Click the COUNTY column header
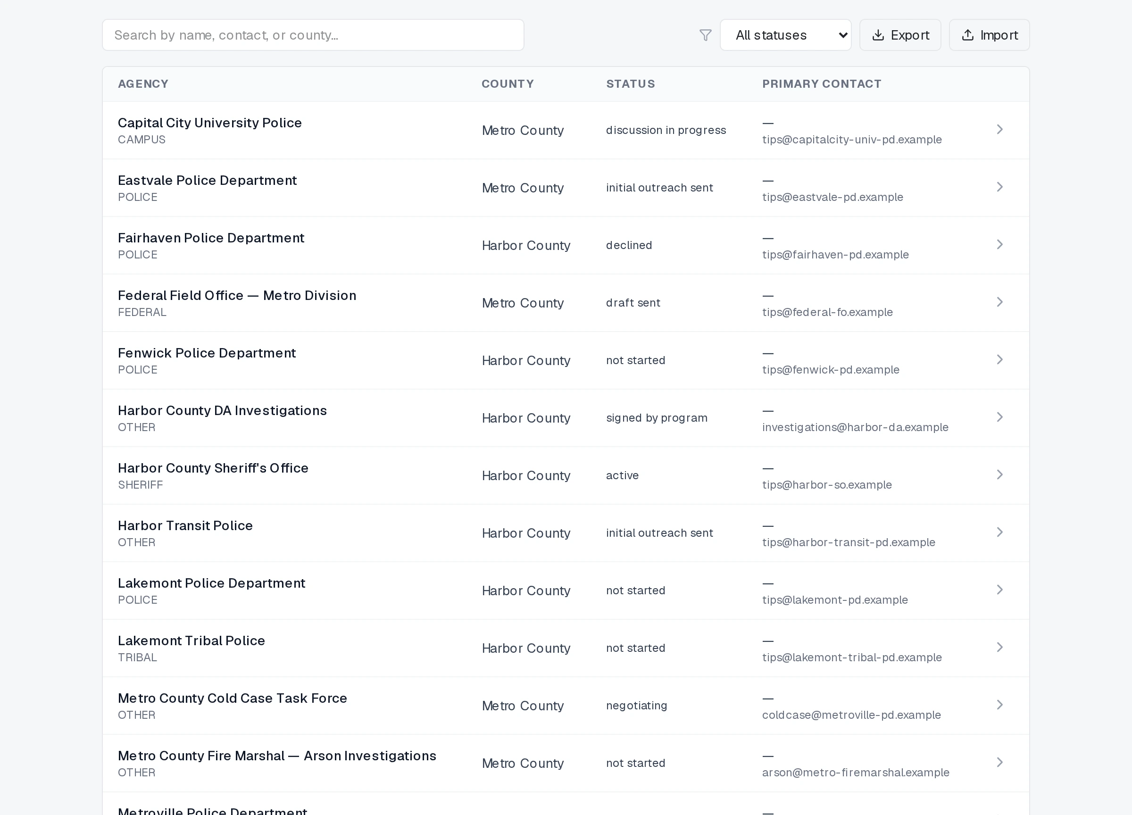This screenshot has height=815, width=1132. (x=508, y=84)
